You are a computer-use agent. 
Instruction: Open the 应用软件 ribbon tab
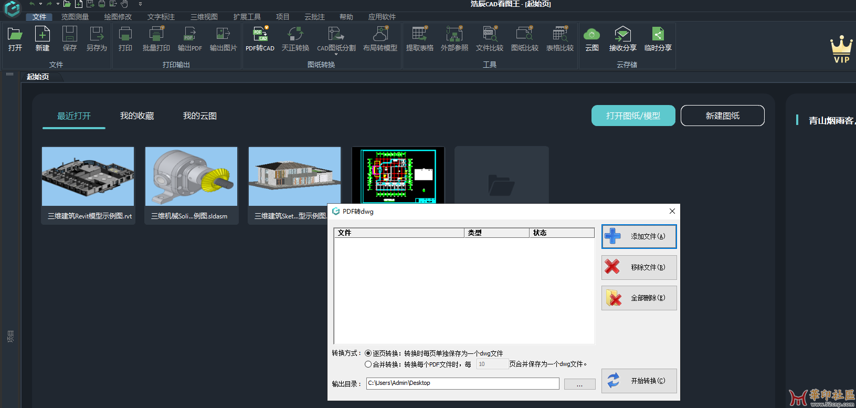[382, 17]
